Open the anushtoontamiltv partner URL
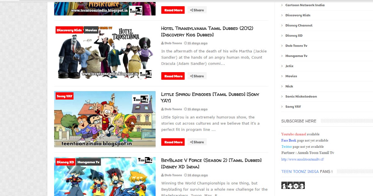The height and width of the screenshot is (196, 373). pos(302,159)
